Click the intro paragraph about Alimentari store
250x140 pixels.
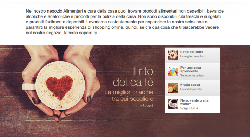(125, 22)
